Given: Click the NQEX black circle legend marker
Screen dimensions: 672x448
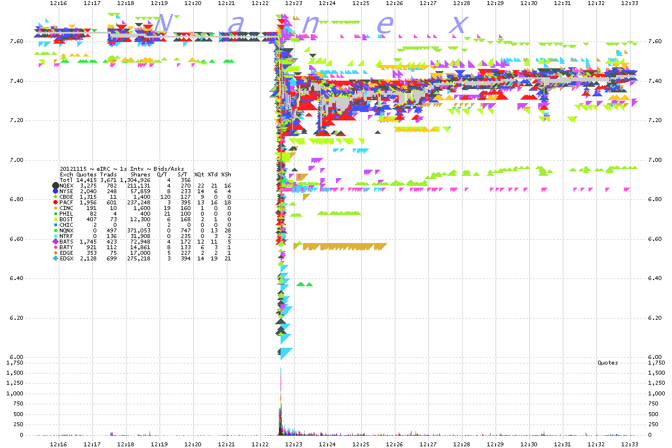Looking at the screenshot, I should tap(55, 185).
